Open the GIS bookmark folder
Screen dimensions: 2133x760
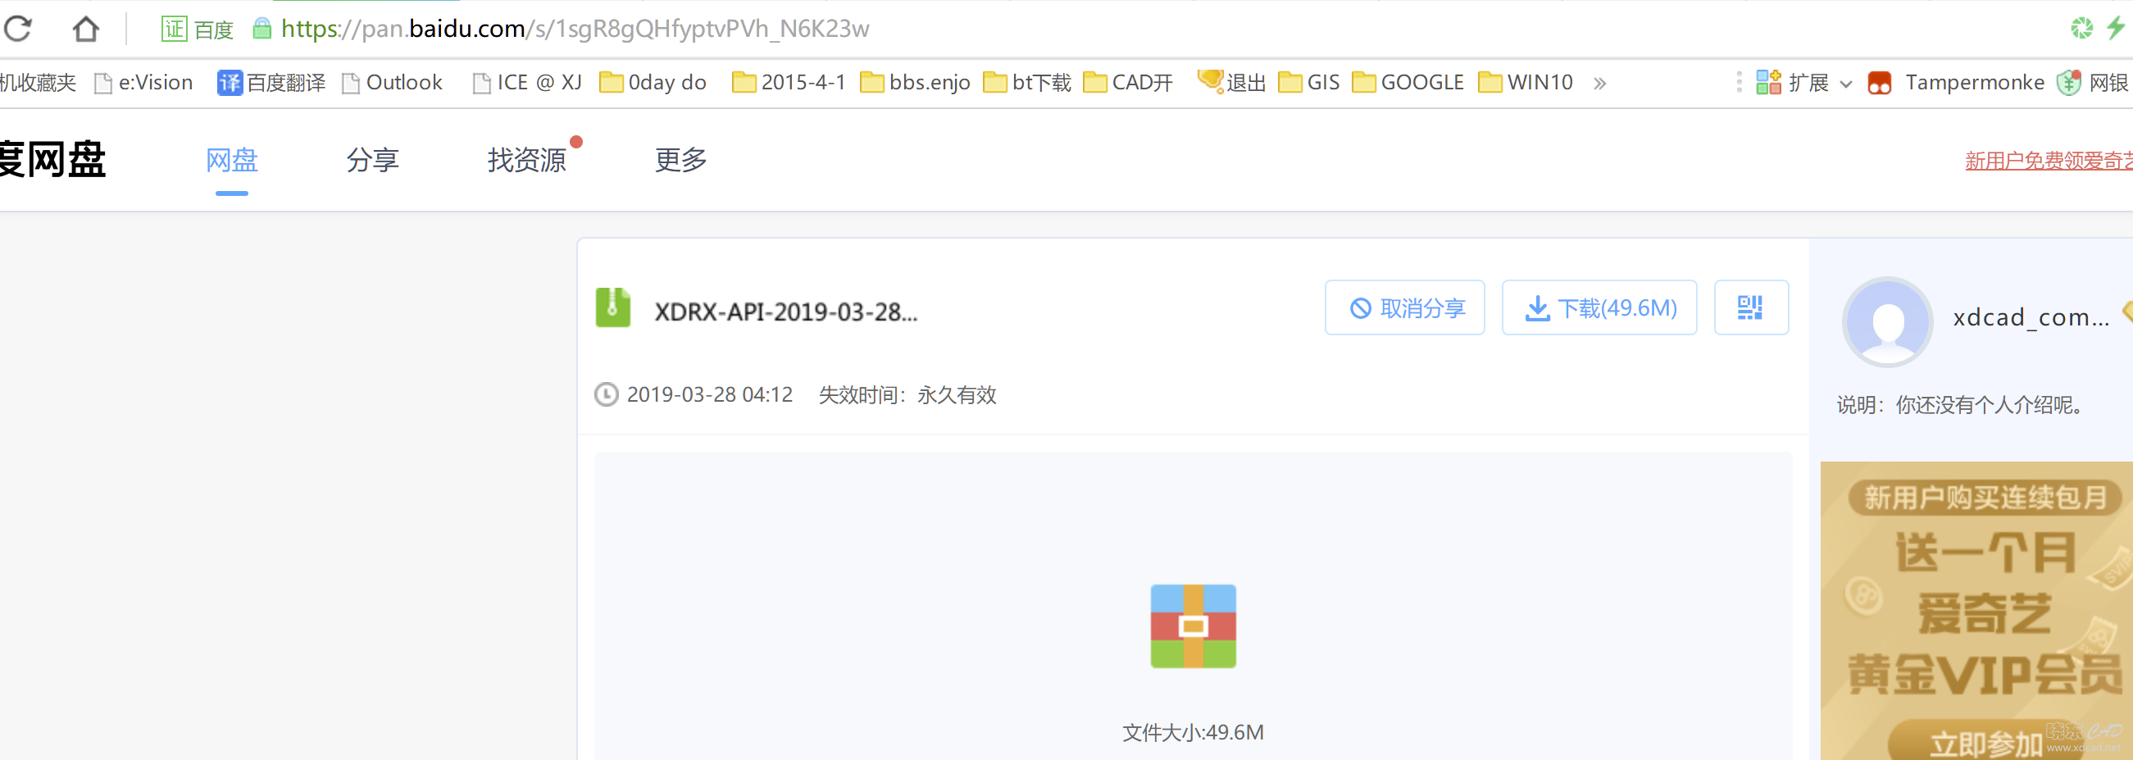(x=1309, y=83)
